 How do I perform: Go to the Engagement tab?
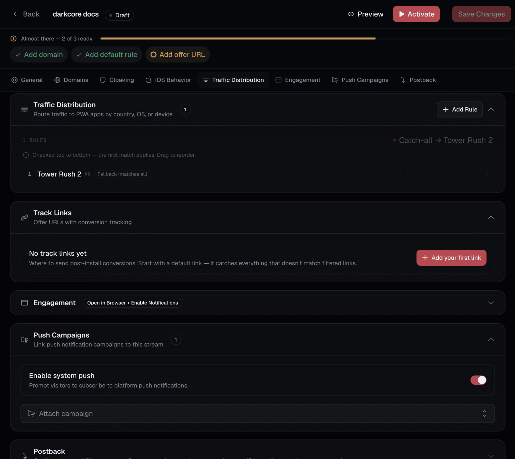pos(298,80)
